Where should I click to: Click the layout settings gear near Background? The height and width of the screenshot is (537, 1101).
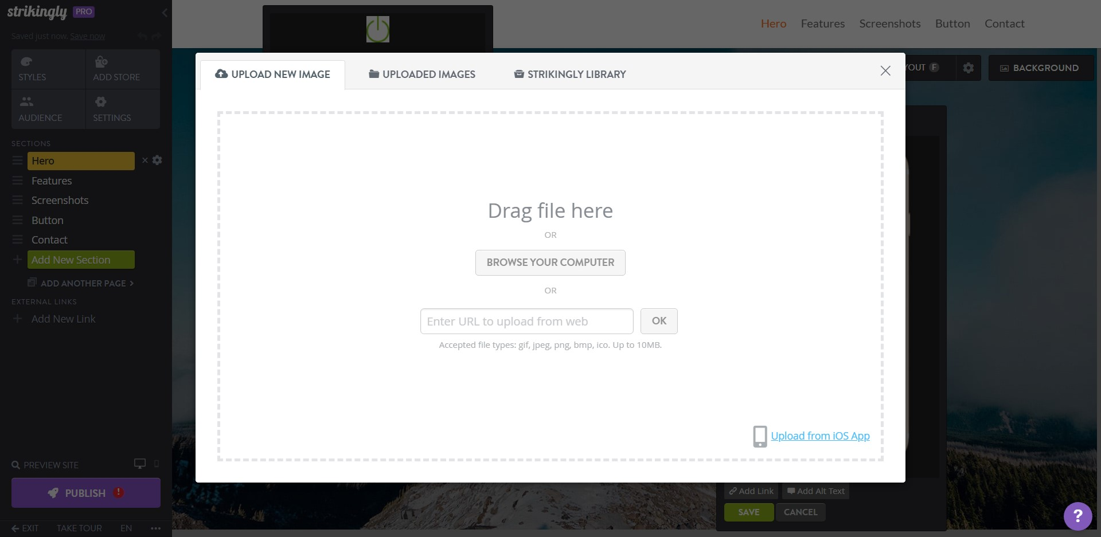coord(969,68)
